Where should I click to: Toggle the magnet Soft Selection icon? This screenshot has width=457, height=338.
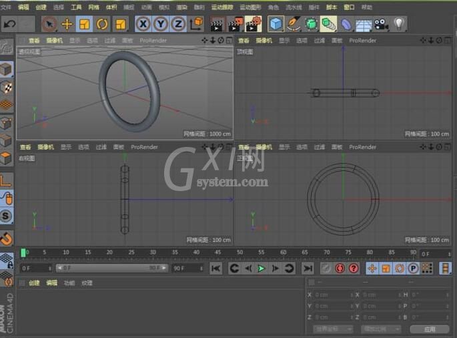click(7, 238)
